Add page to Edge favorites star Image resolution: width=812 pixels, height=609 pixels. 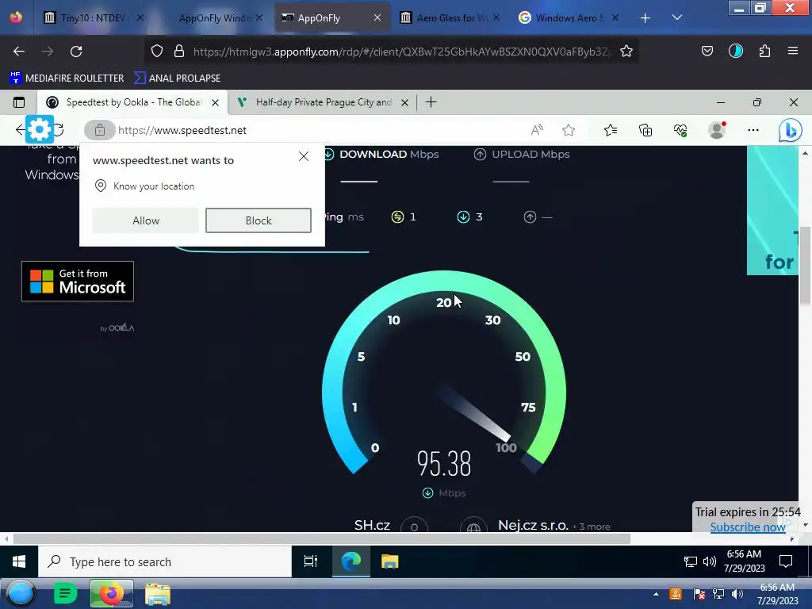tap(569, 131)
